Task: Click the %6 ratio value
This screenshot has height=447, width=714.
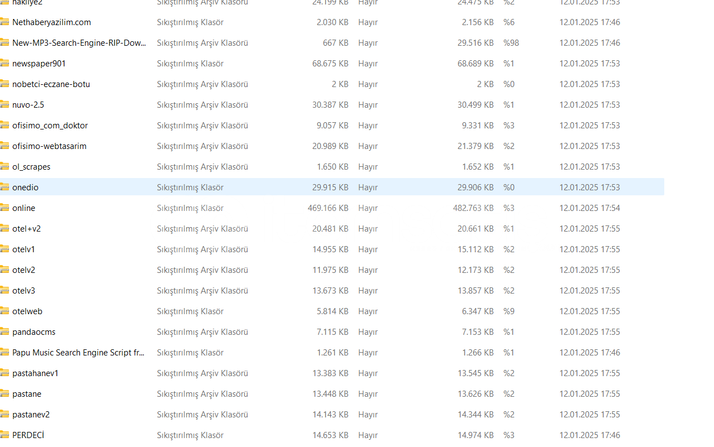Action: click(x=509, y=22)
